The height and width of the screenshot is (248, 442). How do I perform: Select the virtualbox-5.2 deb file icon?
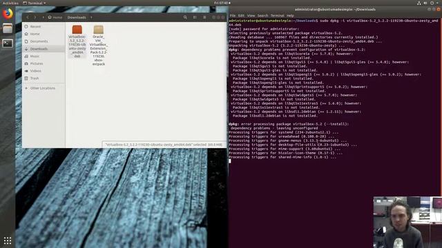click(x=77, y=29)
